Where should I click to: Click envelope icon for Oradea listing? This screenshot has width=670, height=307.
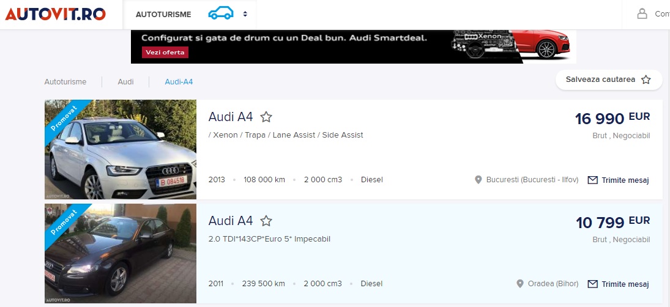coord(592,284)
